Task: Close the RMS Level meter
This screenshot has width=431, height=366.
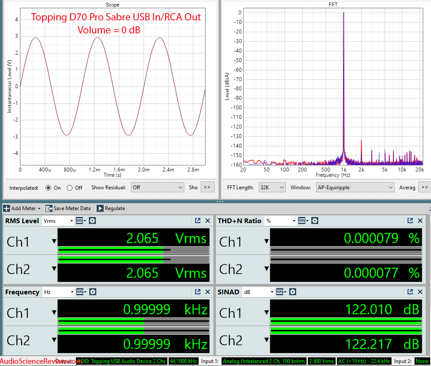Action: tap(208, 221)
